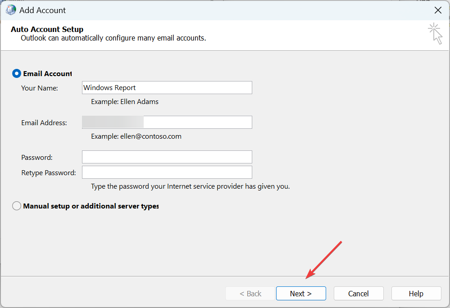Click the 'Example: Ellen Adams' hint text
Viewport: 450px width, 308px height.
(125, 102)
